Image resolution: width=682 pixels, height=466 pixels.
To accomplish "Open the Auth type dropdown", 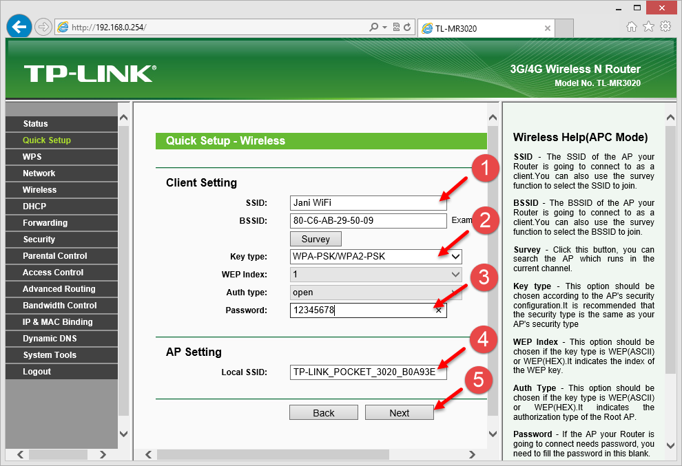I will click(x=376, y=293).
